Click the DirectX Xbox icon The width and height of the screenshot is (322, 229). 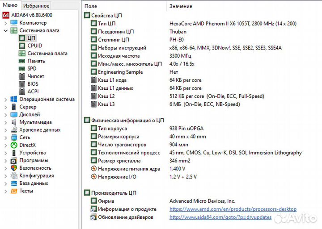click(14, 145)
